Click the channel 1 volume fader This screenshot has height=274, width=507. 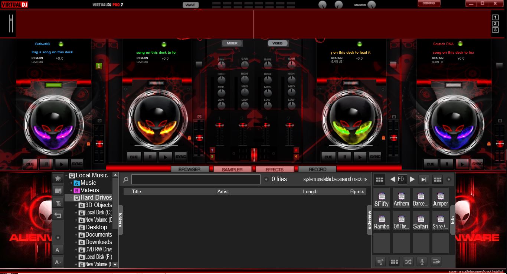click(219, 126)
